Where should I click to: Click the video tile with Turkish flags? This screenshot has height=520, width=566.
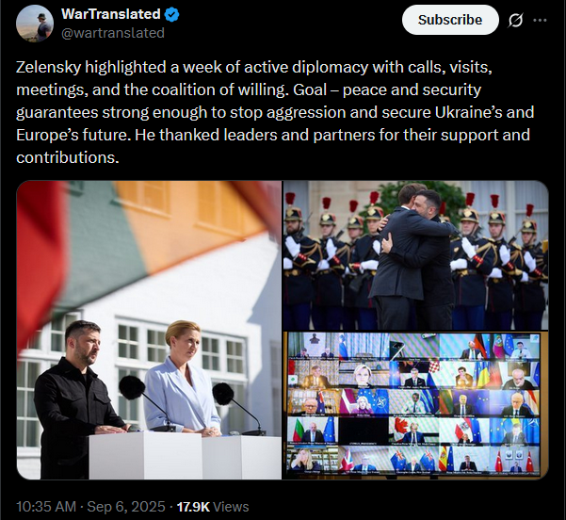(x=515, y=460)
